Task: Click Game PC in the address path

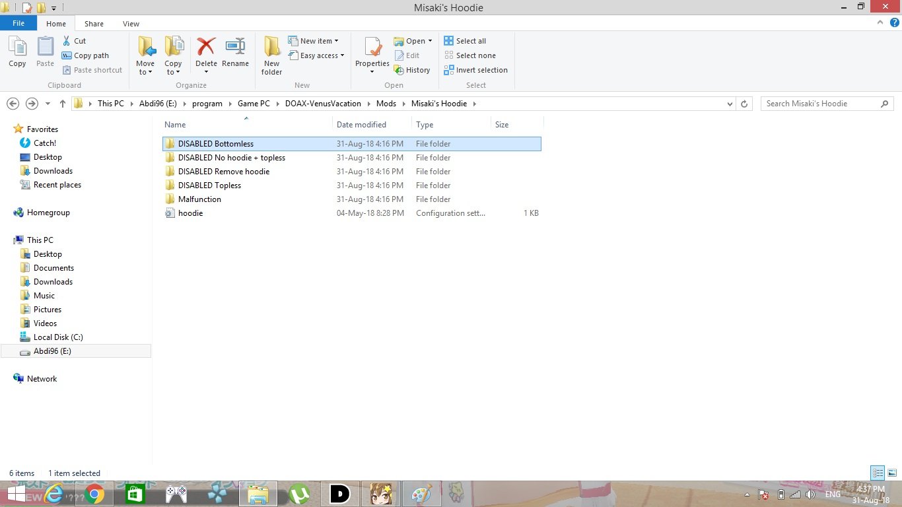Action: (254, 104)
